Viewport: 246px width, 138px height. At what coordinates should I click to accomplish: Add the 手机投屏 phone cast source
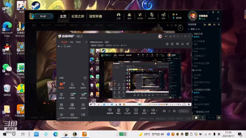[127, 111]
